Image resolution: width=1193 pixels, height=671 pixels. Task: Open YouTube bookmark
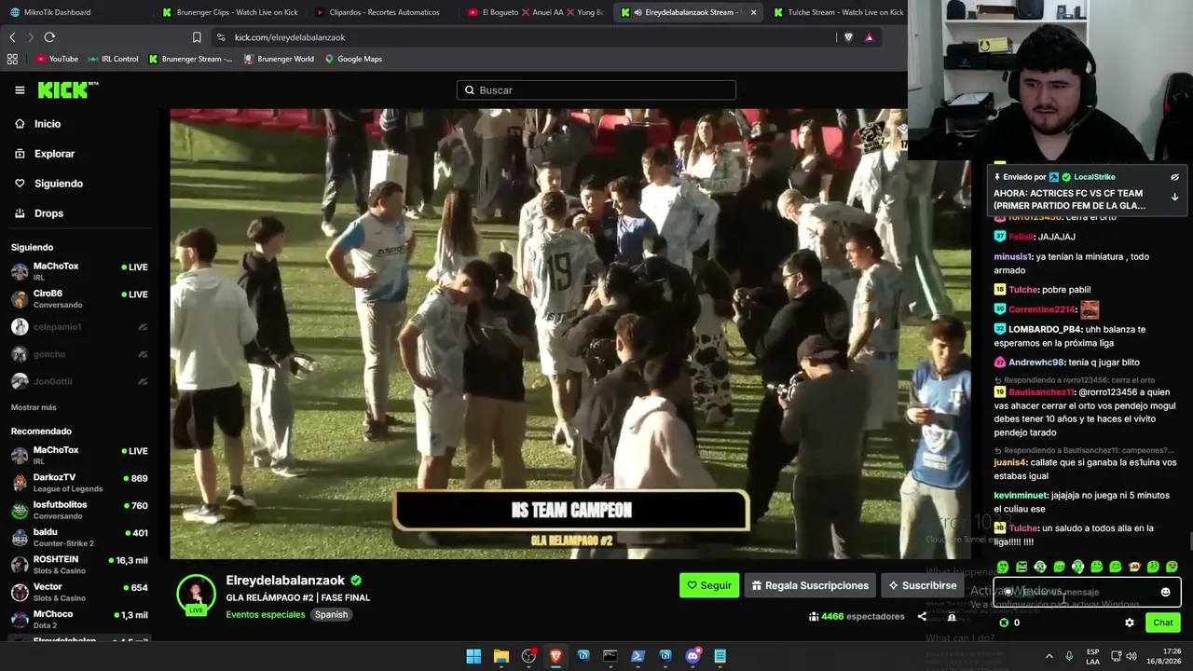[x=57, y=59]
